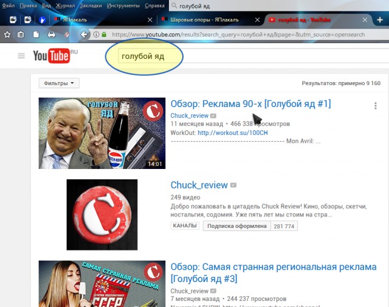
Task: Click the КАНАЛЫ badge
Action: click(185, 226)
